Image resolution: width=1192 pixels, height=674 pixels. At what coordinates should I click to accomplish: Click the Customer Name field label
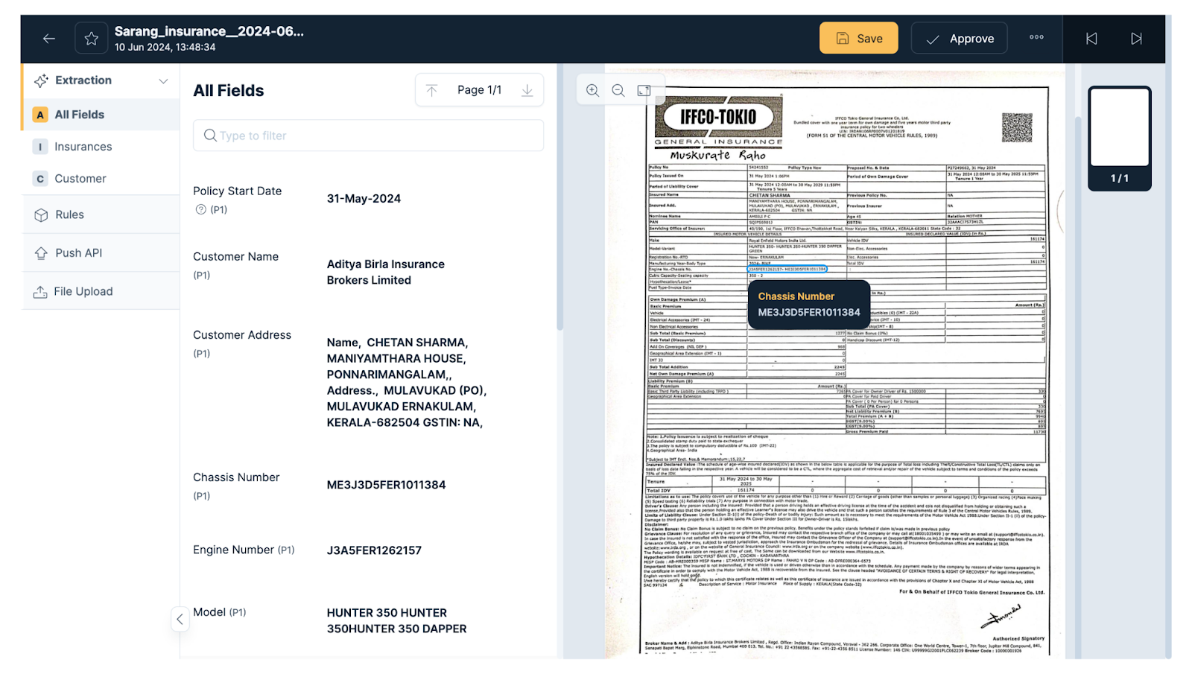(x=235, y=257)
